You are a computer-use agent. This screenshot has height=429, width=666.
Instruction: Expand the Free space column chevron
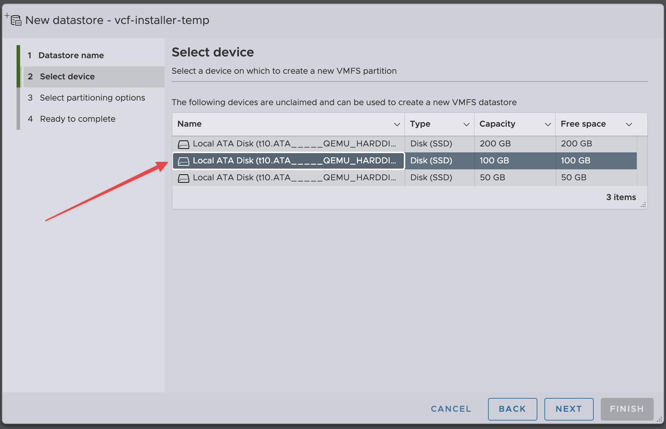point(629,124)
